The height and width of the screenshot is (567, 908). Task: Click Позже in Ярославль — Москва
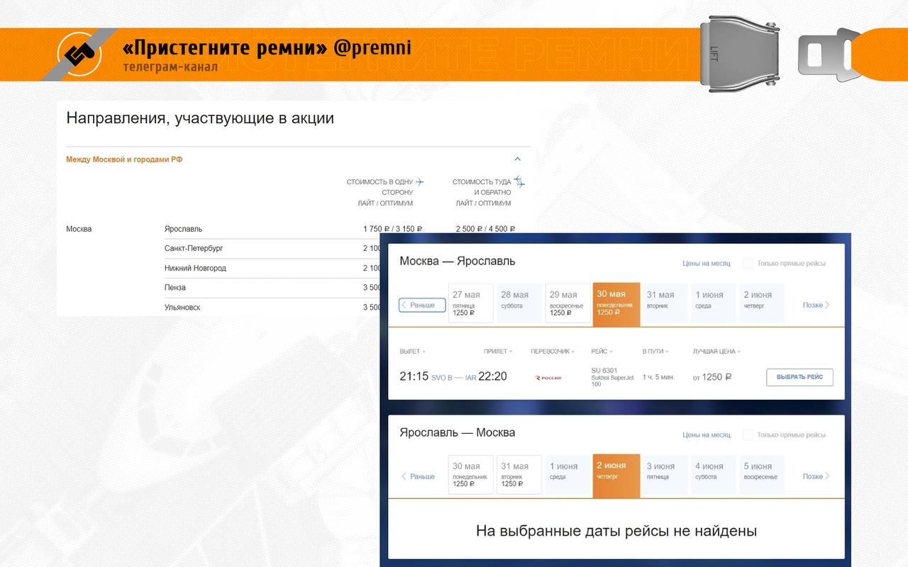[816, 476]
